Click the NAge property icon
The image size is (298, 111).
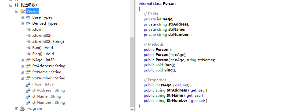pos(28,60)
